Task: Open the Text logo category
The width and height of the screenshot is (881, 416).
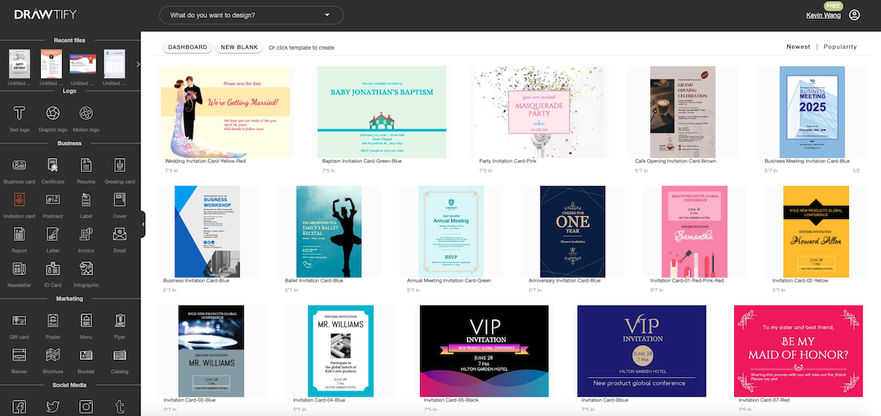Action: pos(19,112)
